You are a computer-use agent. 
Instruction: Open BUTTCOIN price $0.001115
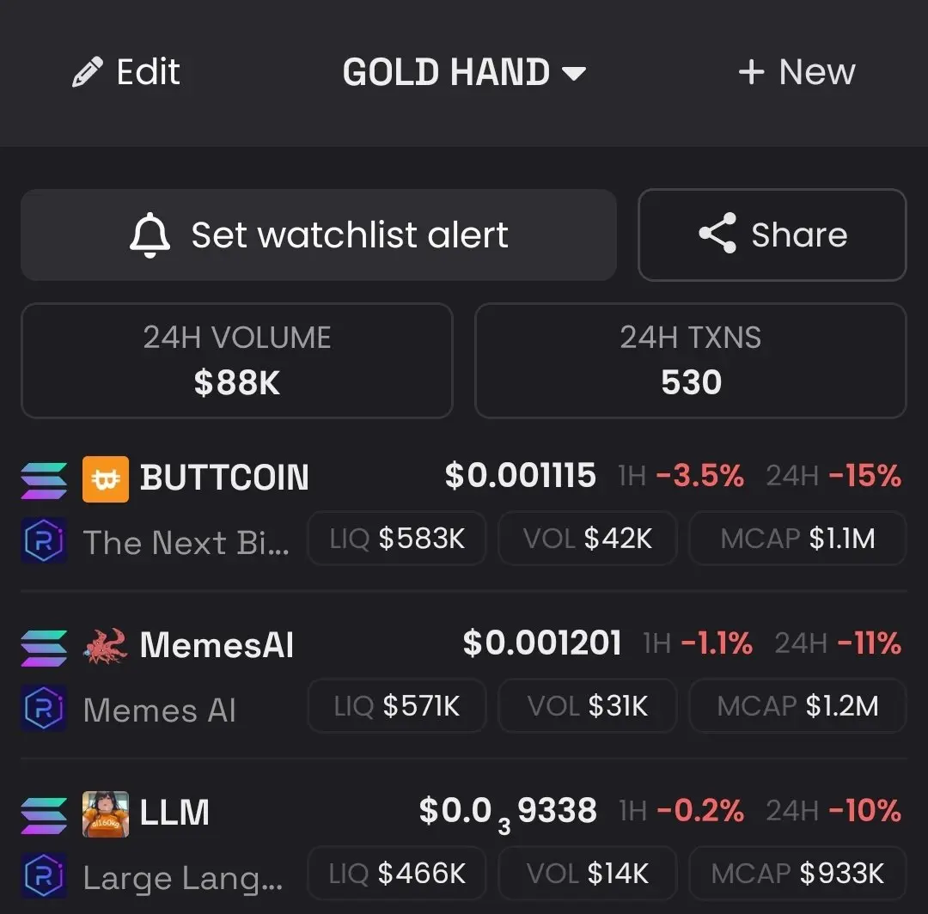(520, 476)
